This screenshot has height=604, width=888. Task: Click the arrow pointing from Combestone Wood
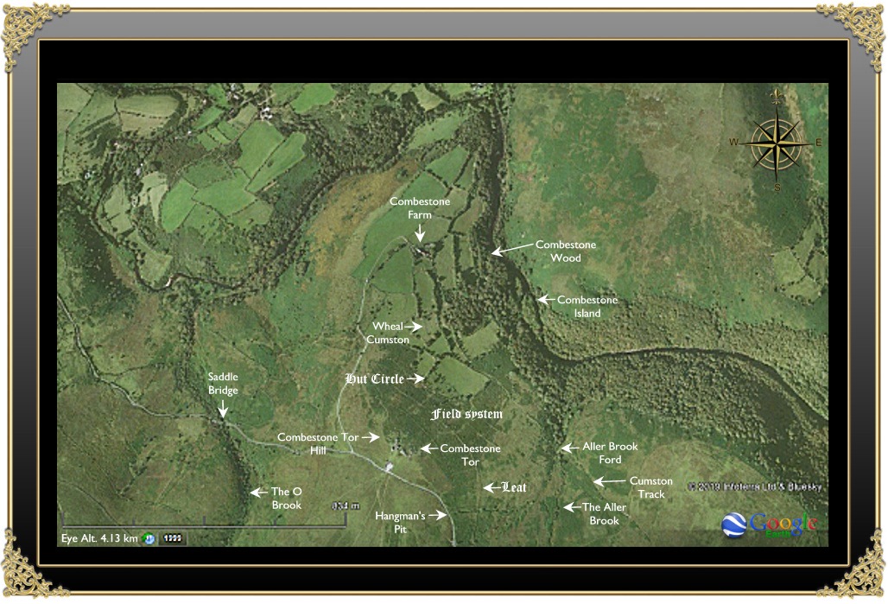point(511,249)
